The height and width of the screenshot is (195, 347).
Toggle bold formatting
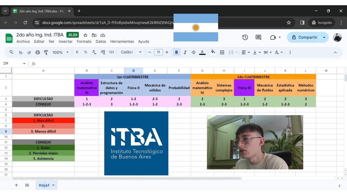(x=176, y=52)
